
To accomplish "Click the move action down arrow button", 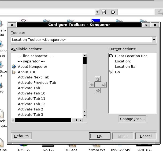I will point(98,90).
